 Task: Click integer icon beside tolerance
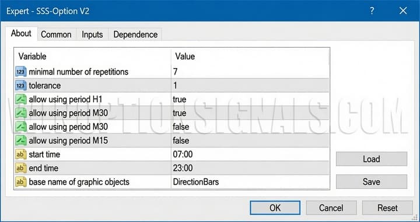(x=21, y=86)
